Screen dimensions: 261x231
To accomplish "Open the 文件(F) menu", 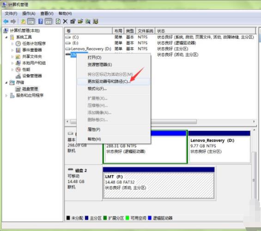I will 11,13.
